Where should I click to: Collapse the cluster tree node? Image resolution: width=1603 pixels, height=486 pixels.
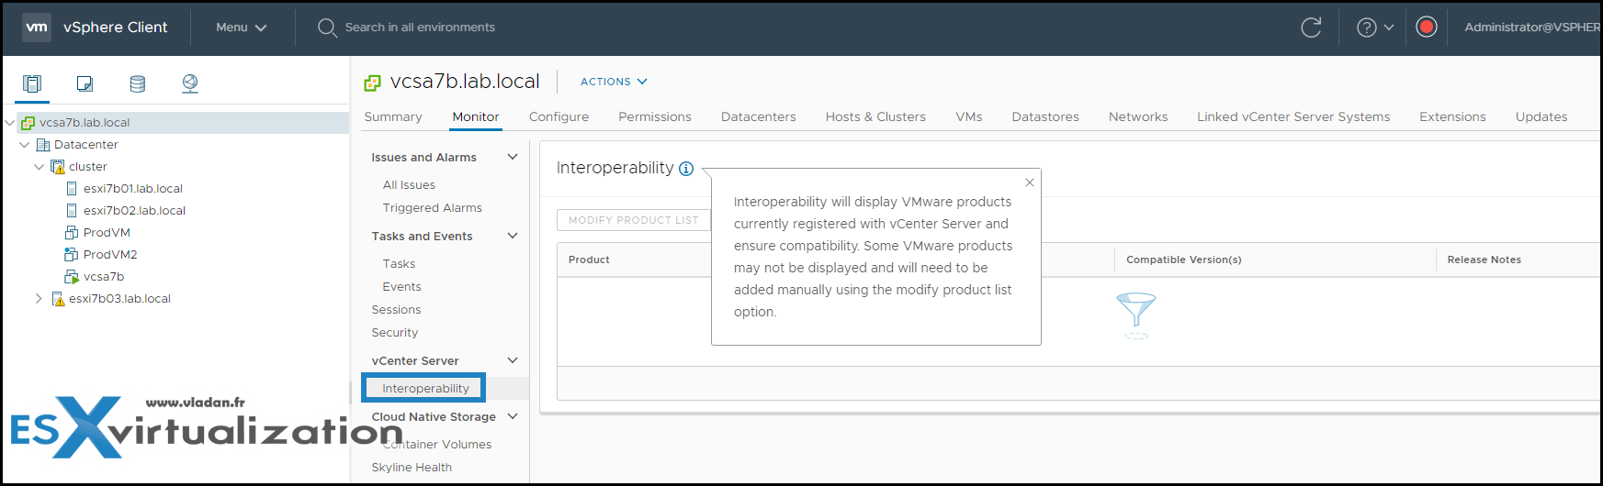pyautogui.click(x=40, y=167)
